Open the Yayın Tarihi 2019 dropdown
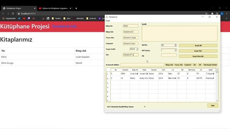This screenshot has height=129, width=230. (137, 49)
